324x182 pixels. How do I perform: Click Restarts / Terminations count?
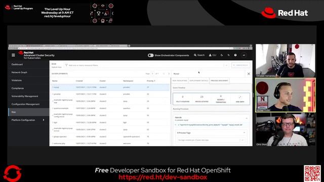coord(221,99)
